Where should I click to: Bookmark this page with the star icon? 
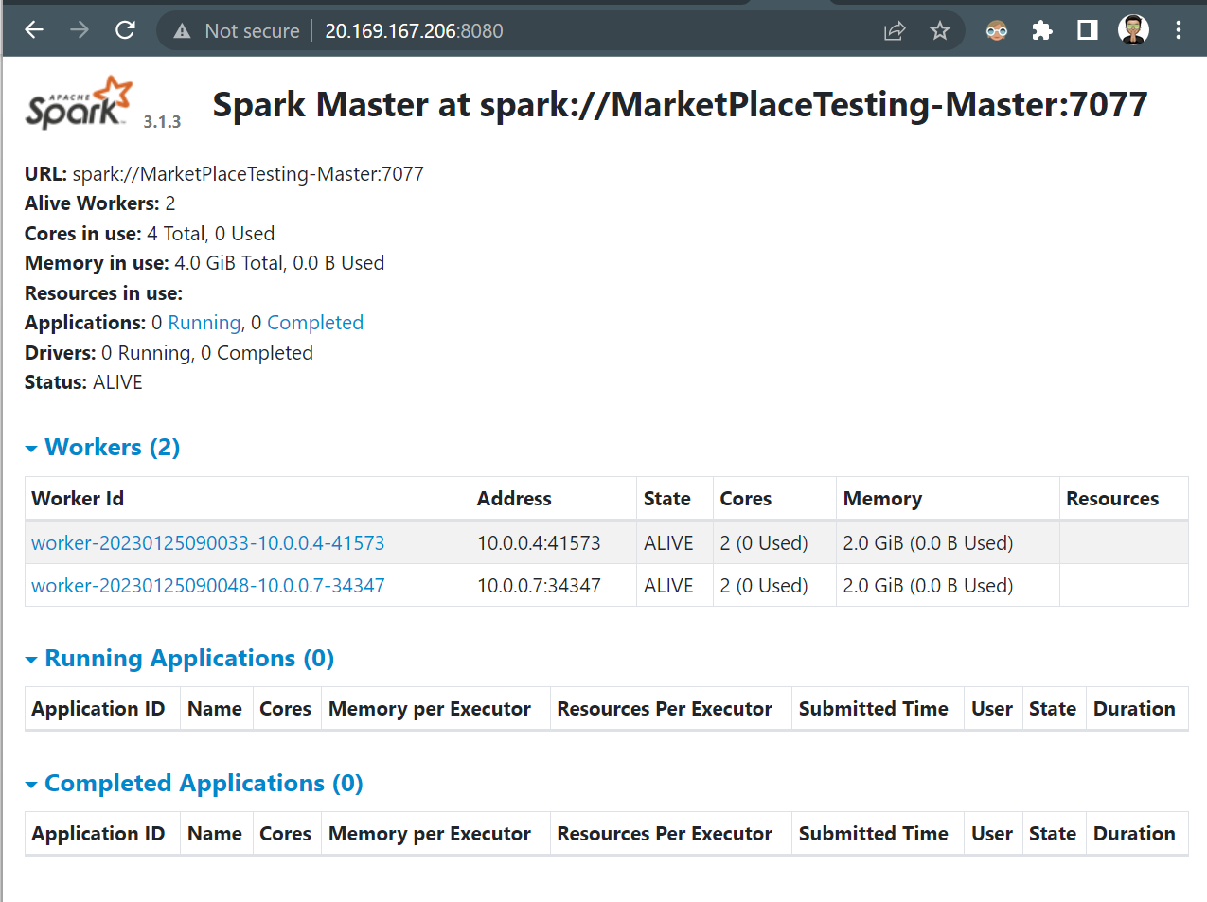[x=939, y=31]
